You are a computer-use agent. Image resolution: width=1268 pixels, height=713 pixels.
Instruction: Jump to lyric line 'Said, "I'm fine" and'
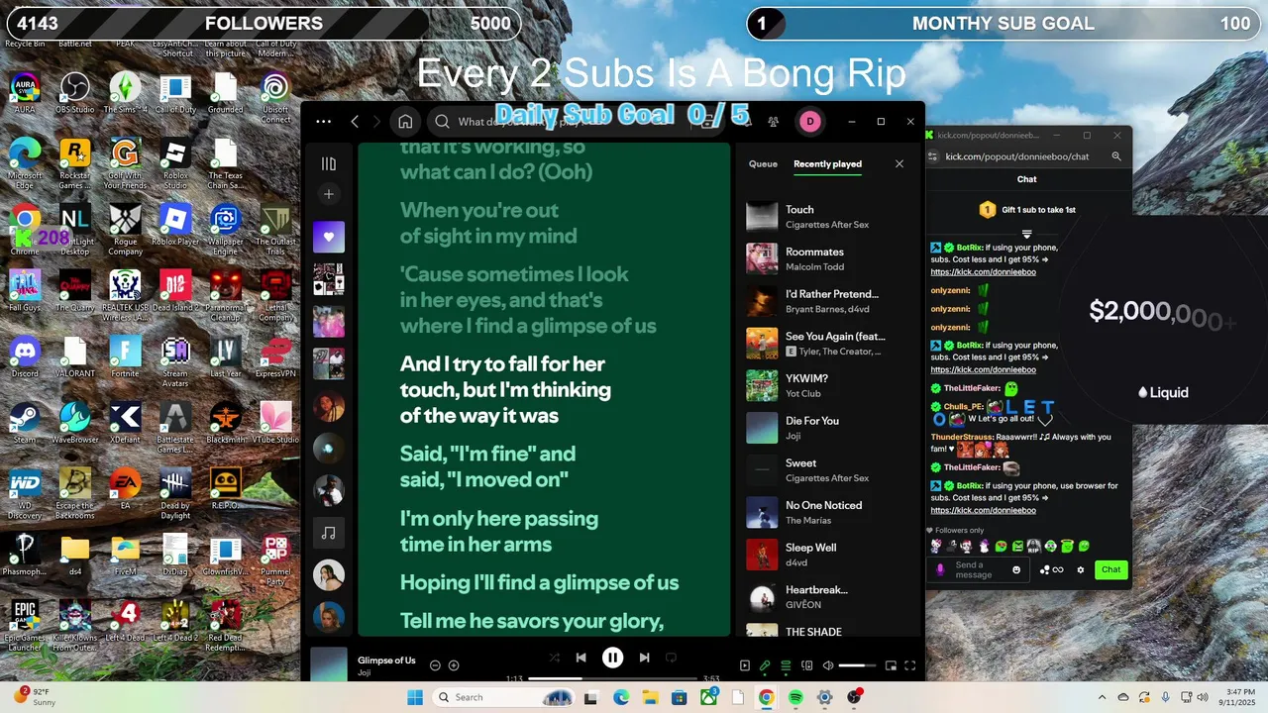[487, 454]
